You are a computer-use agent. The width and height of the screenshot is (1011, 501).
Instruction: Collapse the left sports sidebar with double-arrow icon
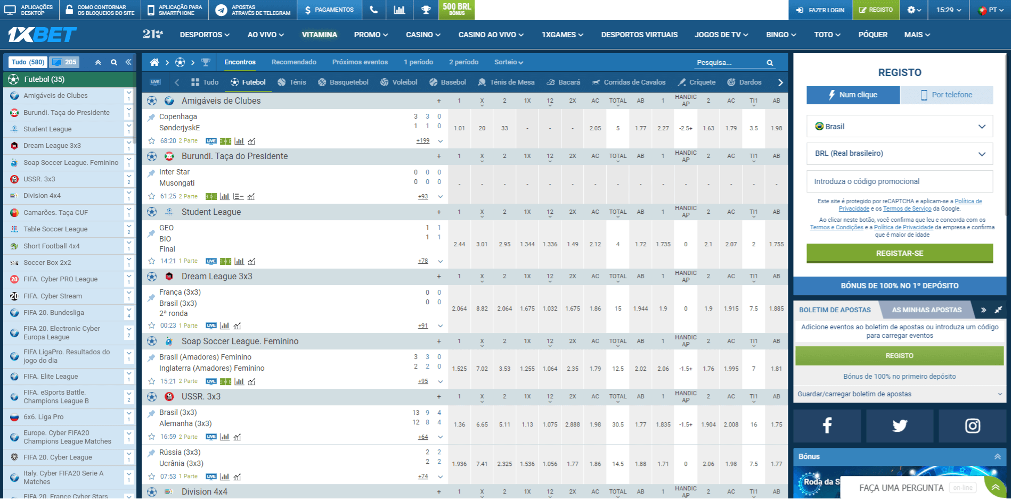point(128,62)
